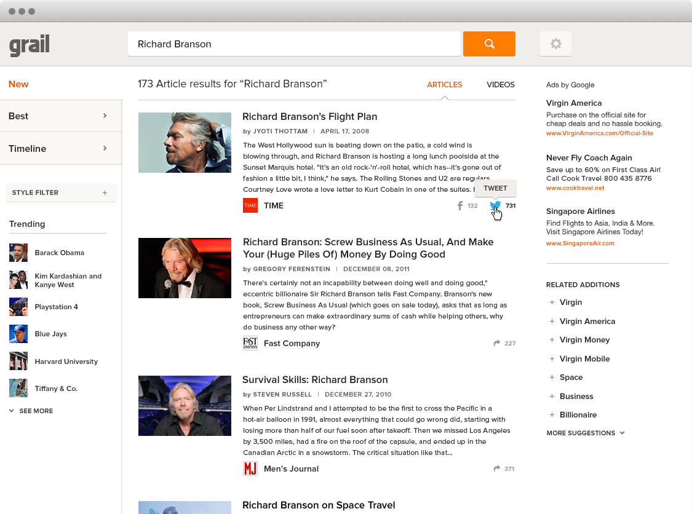Visit www.VirginAmerica.com/Official-Site ad link
This screenshot has width=692, height=514.
pos(599,133)
